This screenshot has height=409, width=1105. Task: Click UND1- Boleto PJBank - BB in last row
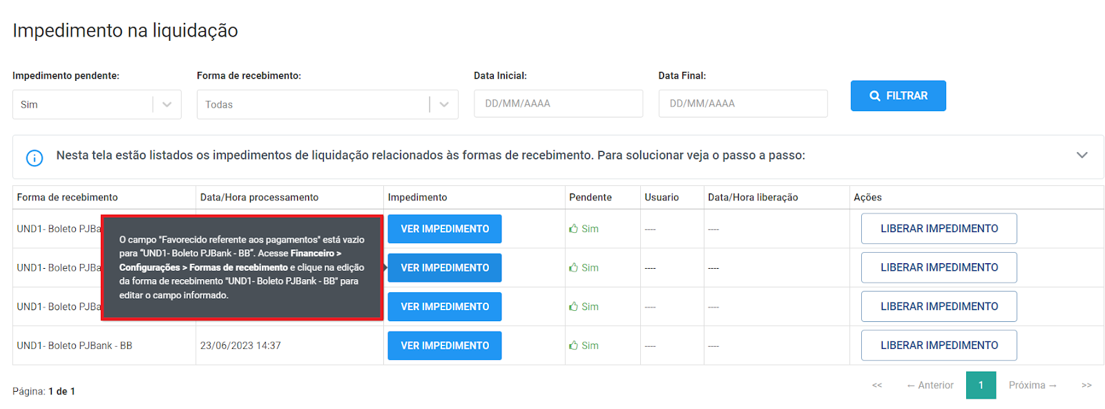(x=75, y=345)
